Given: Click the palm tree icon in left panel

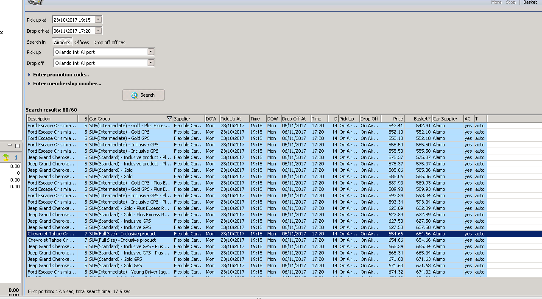Looking at the screenshot, I should (6, 157).
